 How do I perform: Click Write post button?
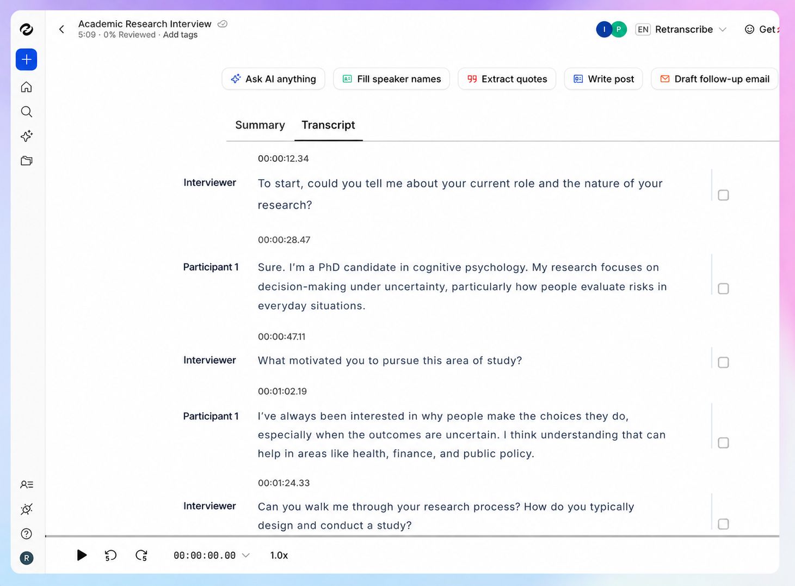click(x=603, y=79)
